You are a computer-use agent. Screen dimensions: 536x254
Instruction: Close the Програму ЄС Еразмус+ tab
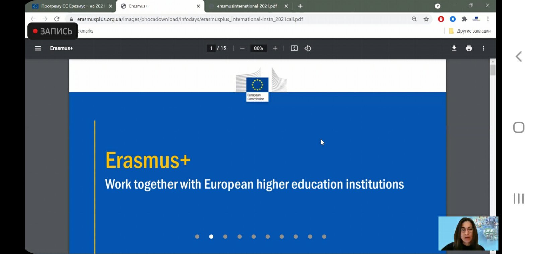[110, 6]
